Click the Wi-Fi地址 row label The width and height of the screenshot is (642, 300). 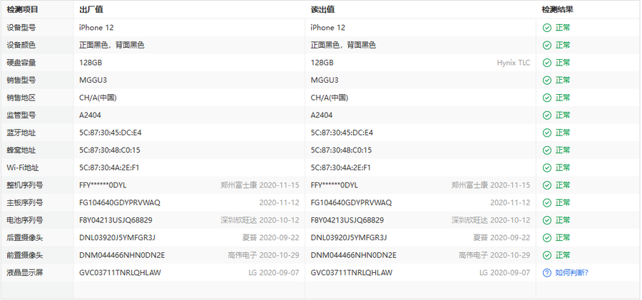(23, 167)
